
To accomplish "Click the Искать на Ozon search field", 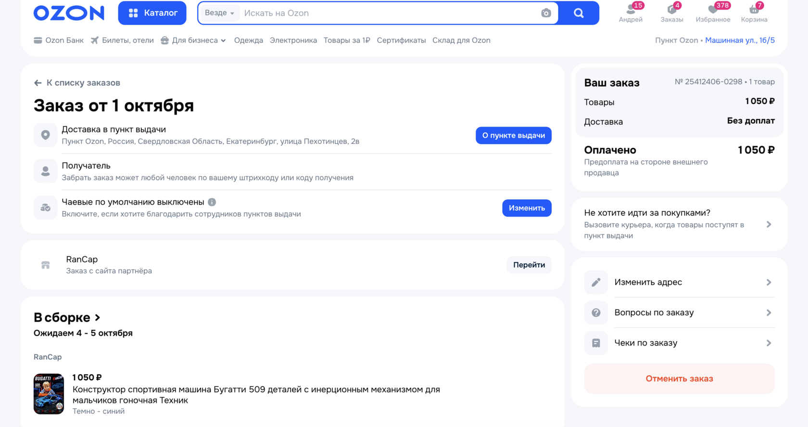I will (390, 13).
